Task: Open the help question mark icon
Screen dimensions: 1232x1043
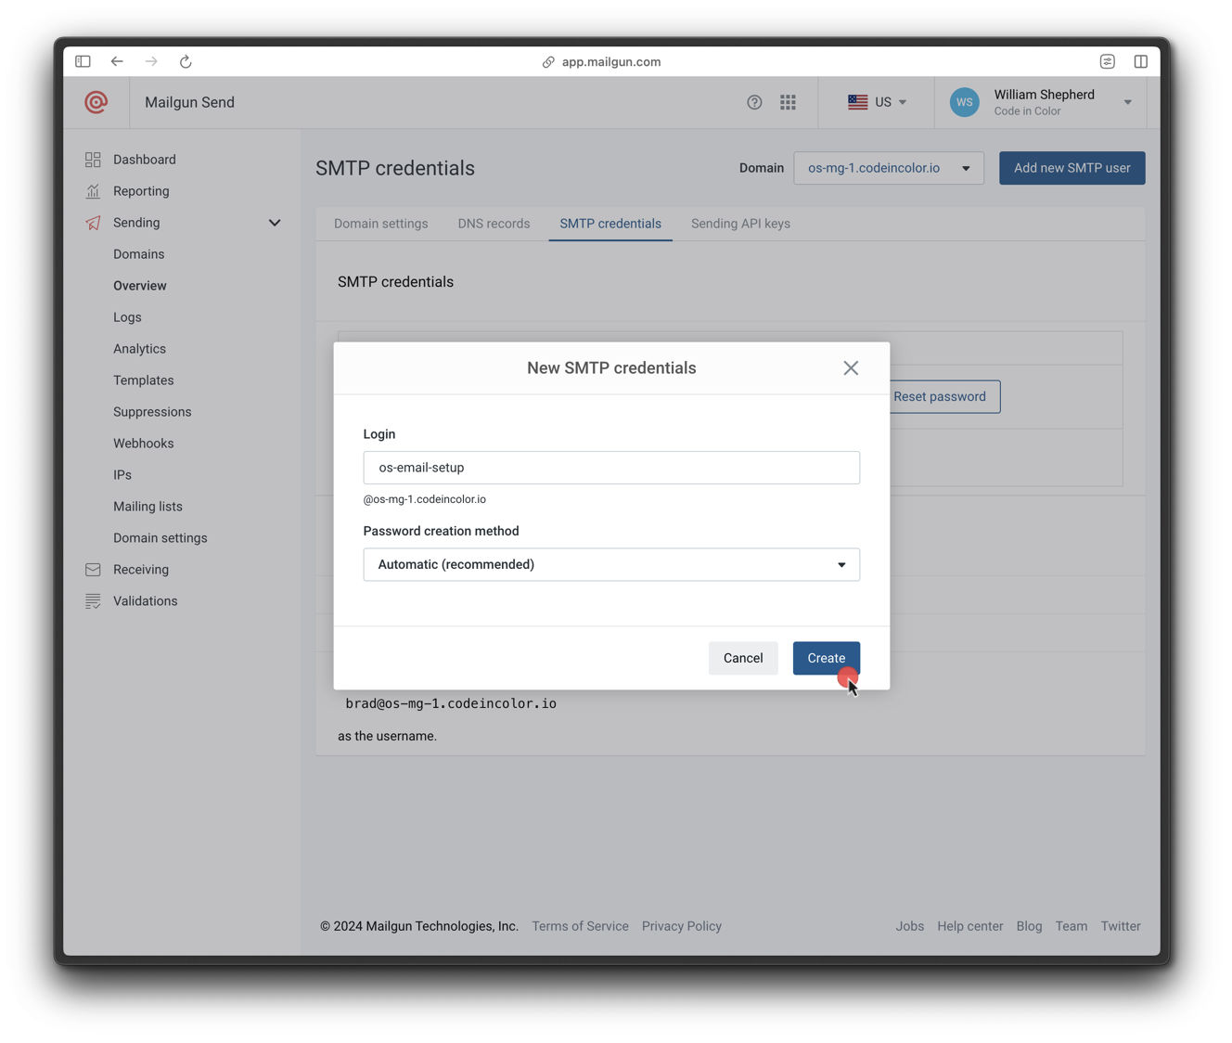Action: (754, 102)
